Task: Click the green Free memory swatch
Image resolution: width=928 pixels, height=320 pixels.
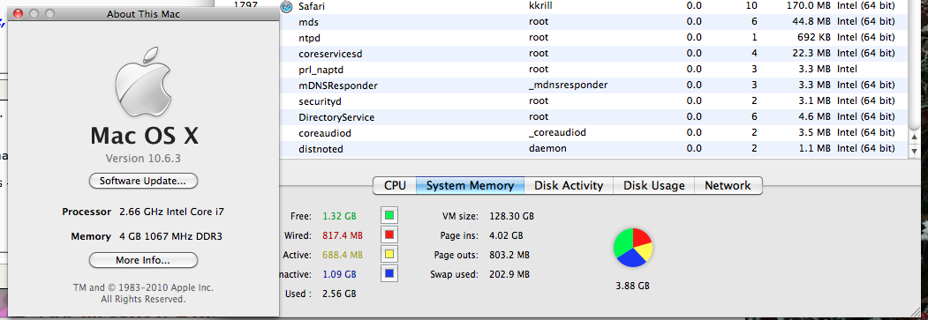Action: 389,215
